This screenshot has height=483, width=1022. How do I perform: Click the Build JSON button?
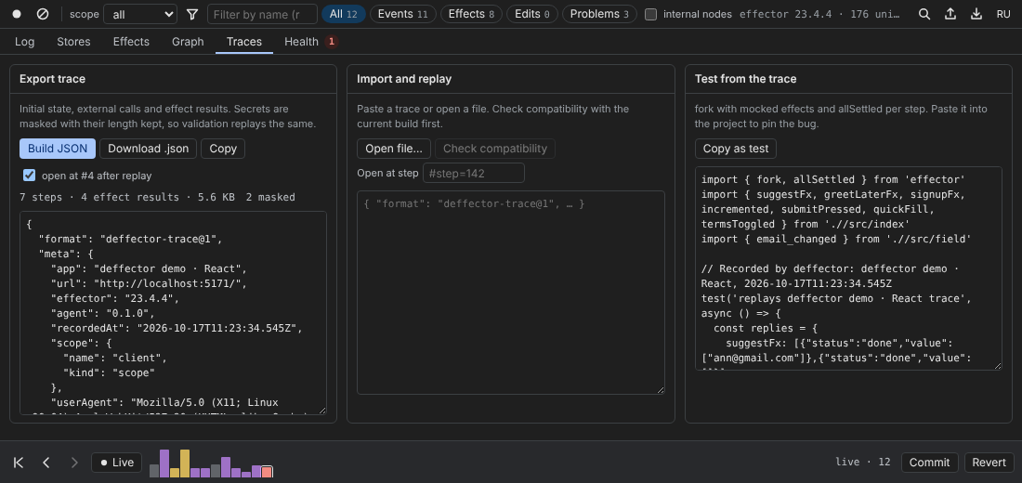click(x=58, y=149)
